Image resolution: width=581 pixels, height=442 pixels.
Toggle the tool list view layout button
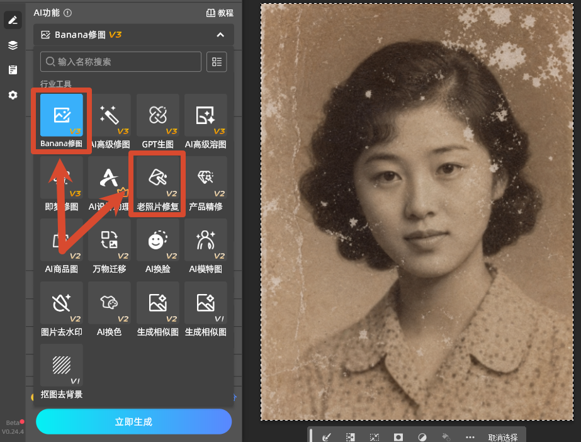click(x=217, y=62)
